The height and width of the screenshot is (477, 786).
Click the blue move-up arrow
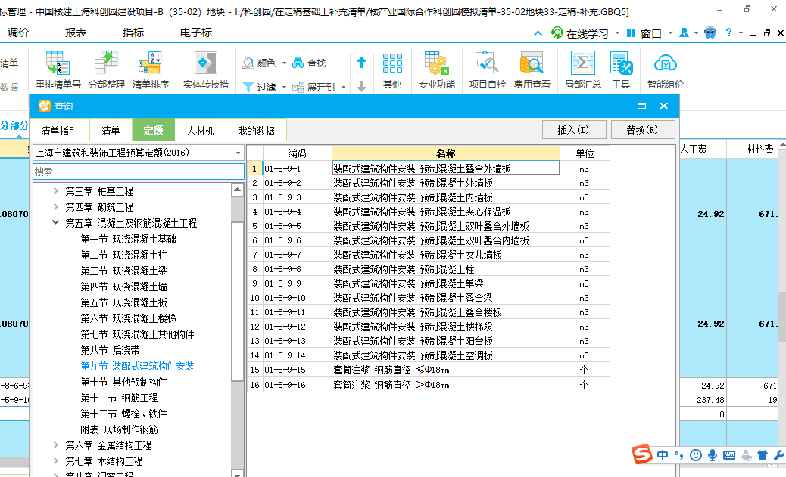point(361,63)
